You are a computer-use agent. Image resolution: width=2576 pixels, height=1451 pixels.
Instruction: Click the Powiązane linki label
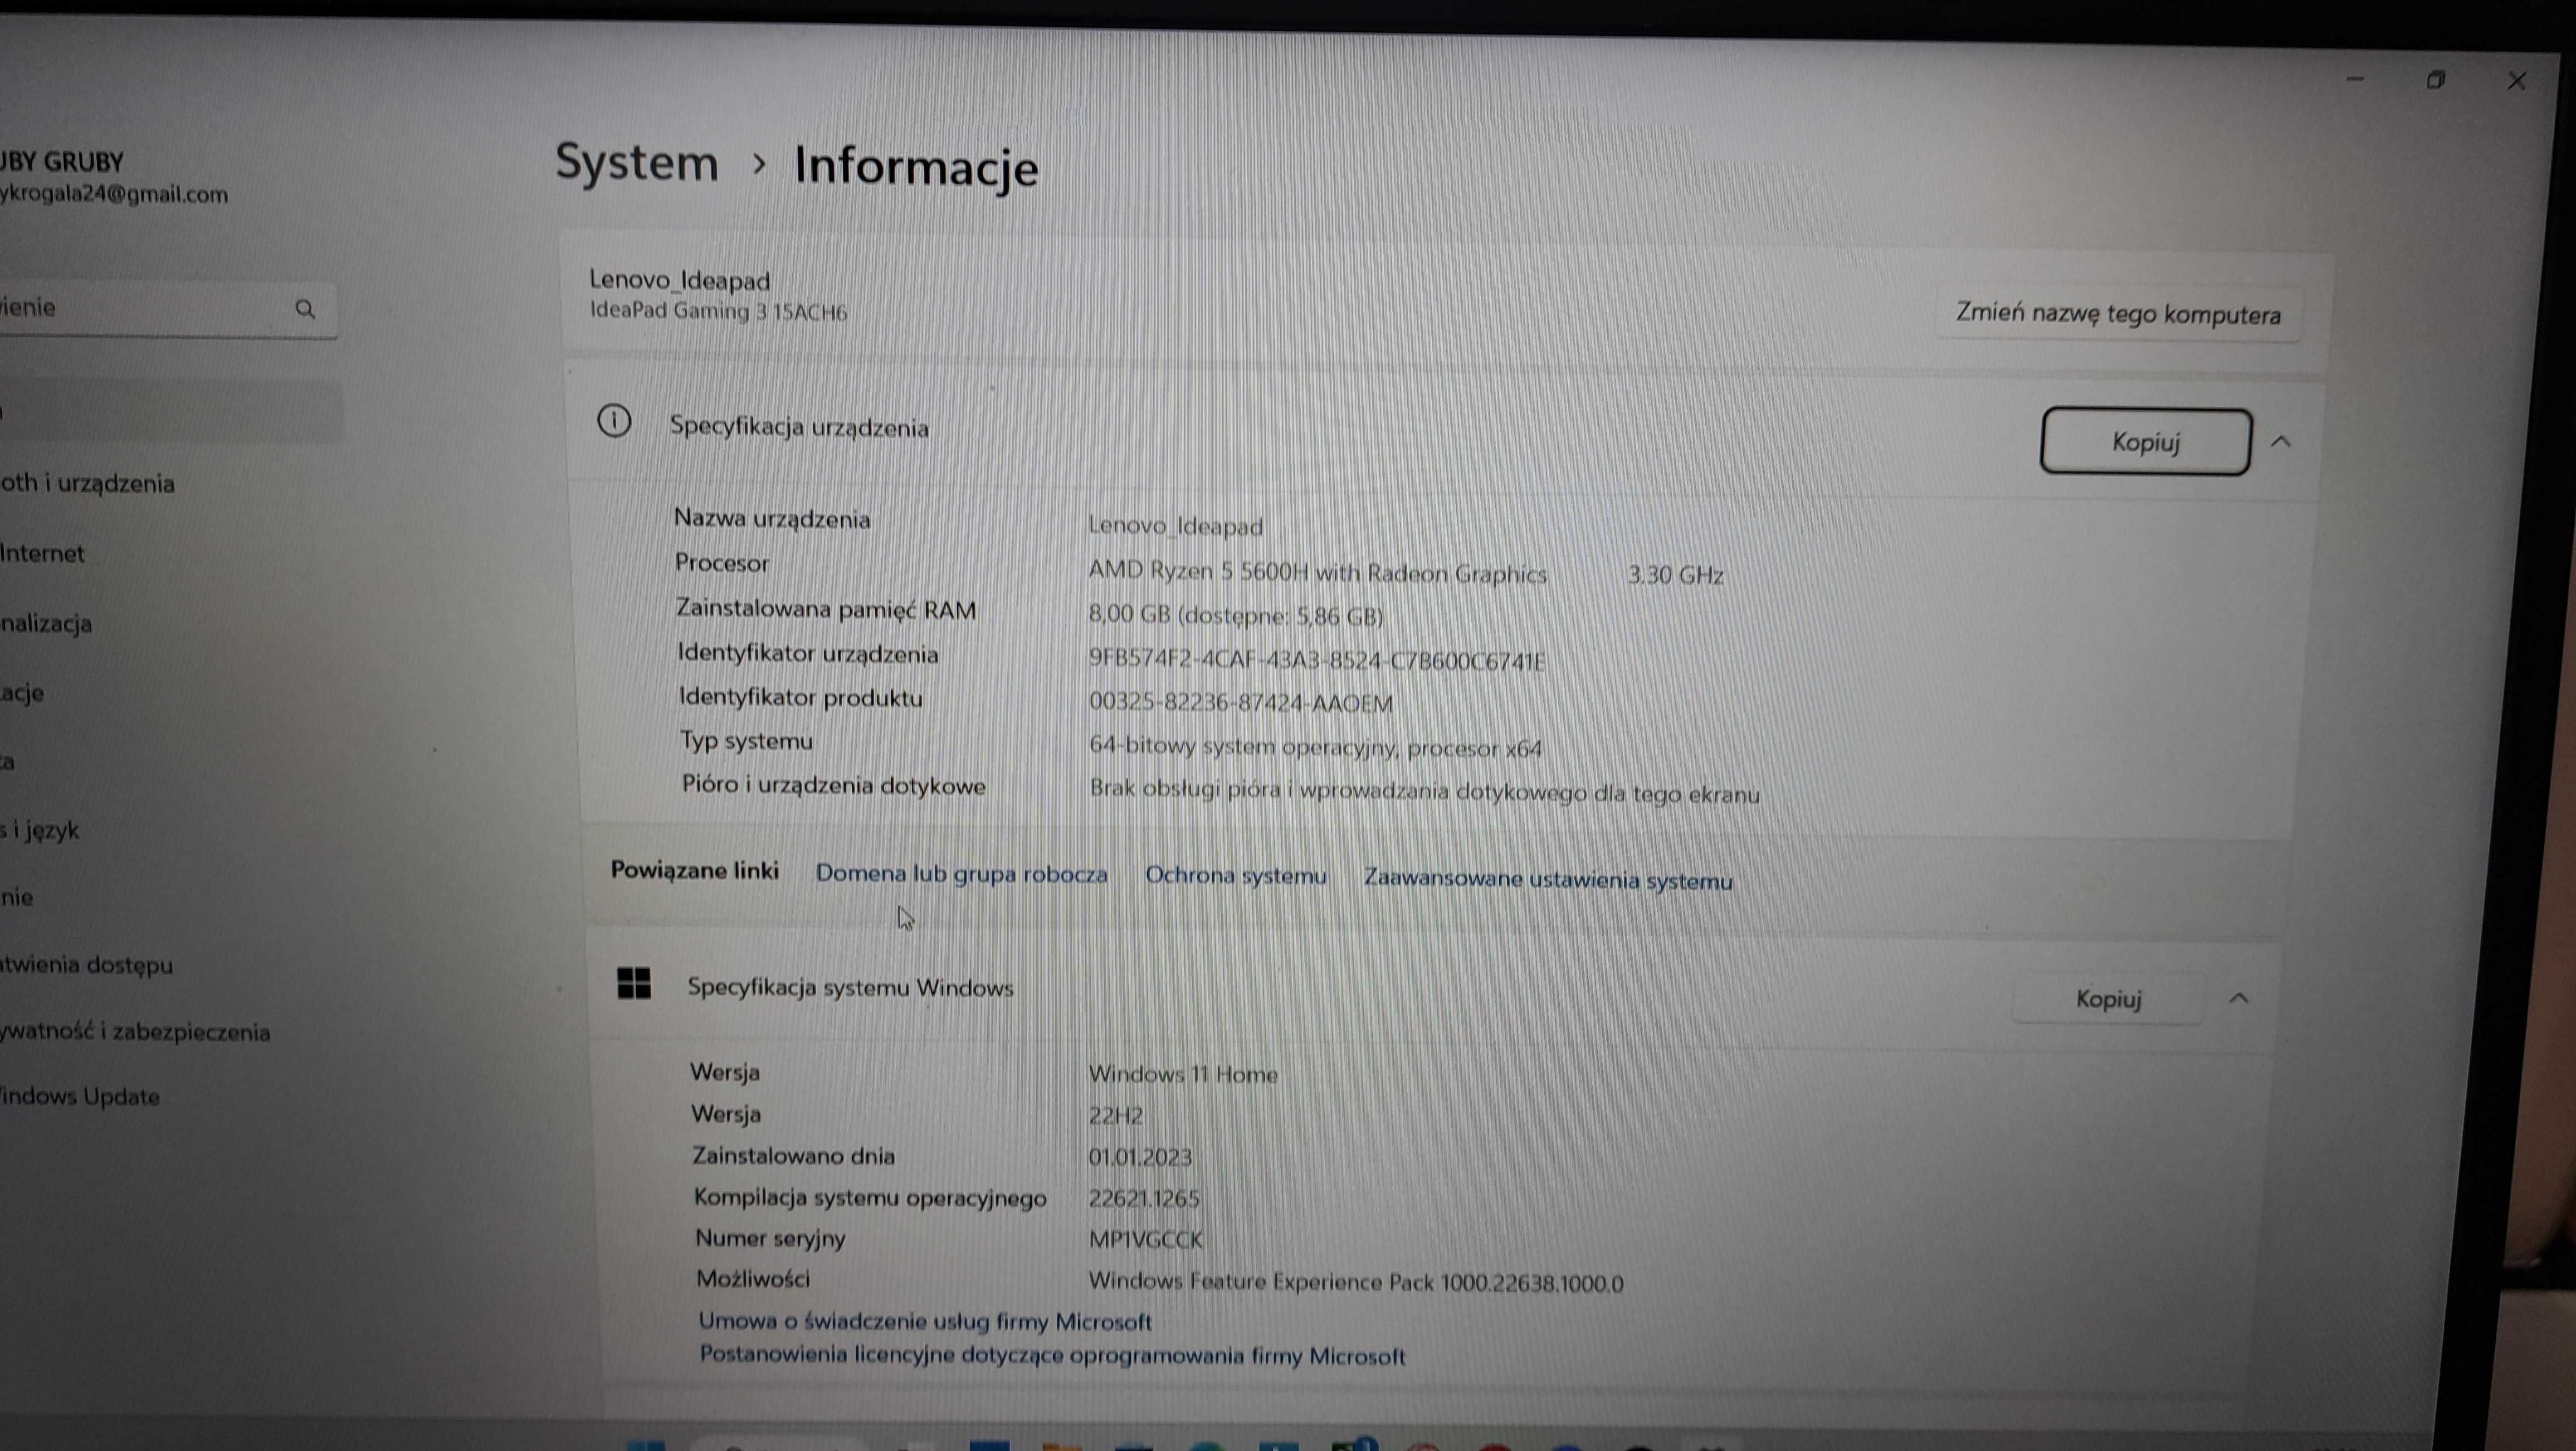tap(694, 870)
